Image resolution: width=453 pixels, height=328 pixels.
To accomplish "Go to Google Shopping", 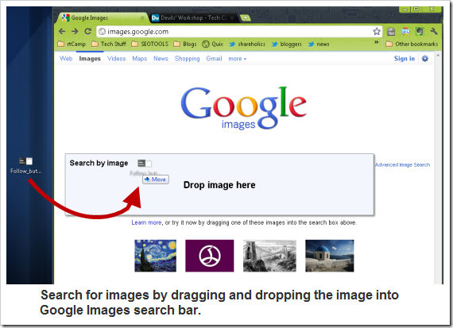I will point(187,59).
